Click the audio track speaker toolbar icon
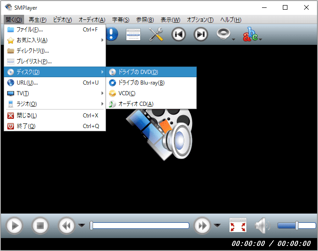The width and height of the screenshot is (318, 251). pos(223,34)
